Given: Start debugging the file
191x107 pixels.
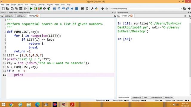Looking at the screenshot, I should (x=54, y=9).
